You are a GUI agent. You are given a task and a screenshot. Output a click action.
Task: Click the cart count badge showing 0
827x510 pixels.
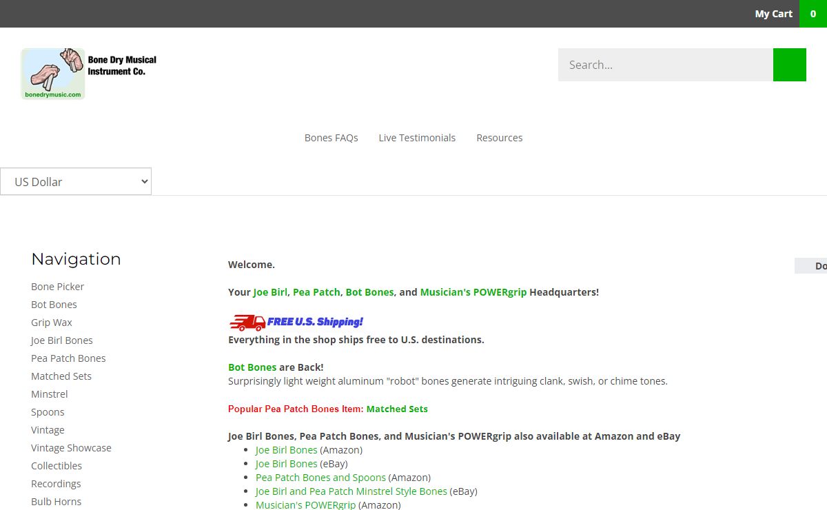pos(813,14)
